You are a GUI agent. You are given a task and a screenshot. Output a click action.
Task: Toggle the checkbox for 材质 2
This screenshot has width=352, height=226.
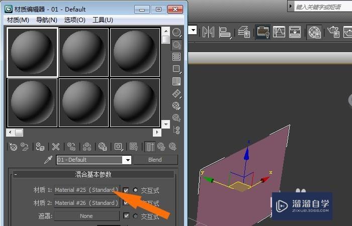coord(126,203)
